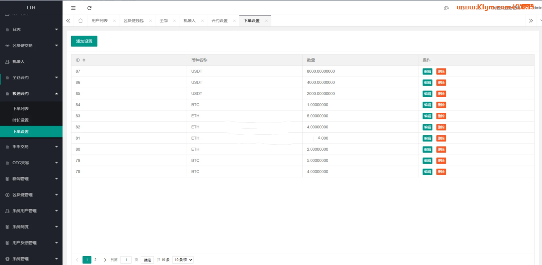The image size is (542, 265).
Task: Click the 添加设置 button
Action: [84, 41]
